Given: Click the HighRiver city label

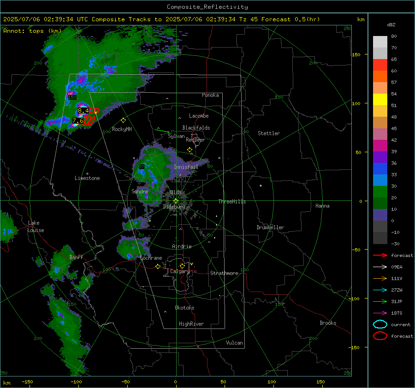Looking at the screenshot, I should 191,324.
